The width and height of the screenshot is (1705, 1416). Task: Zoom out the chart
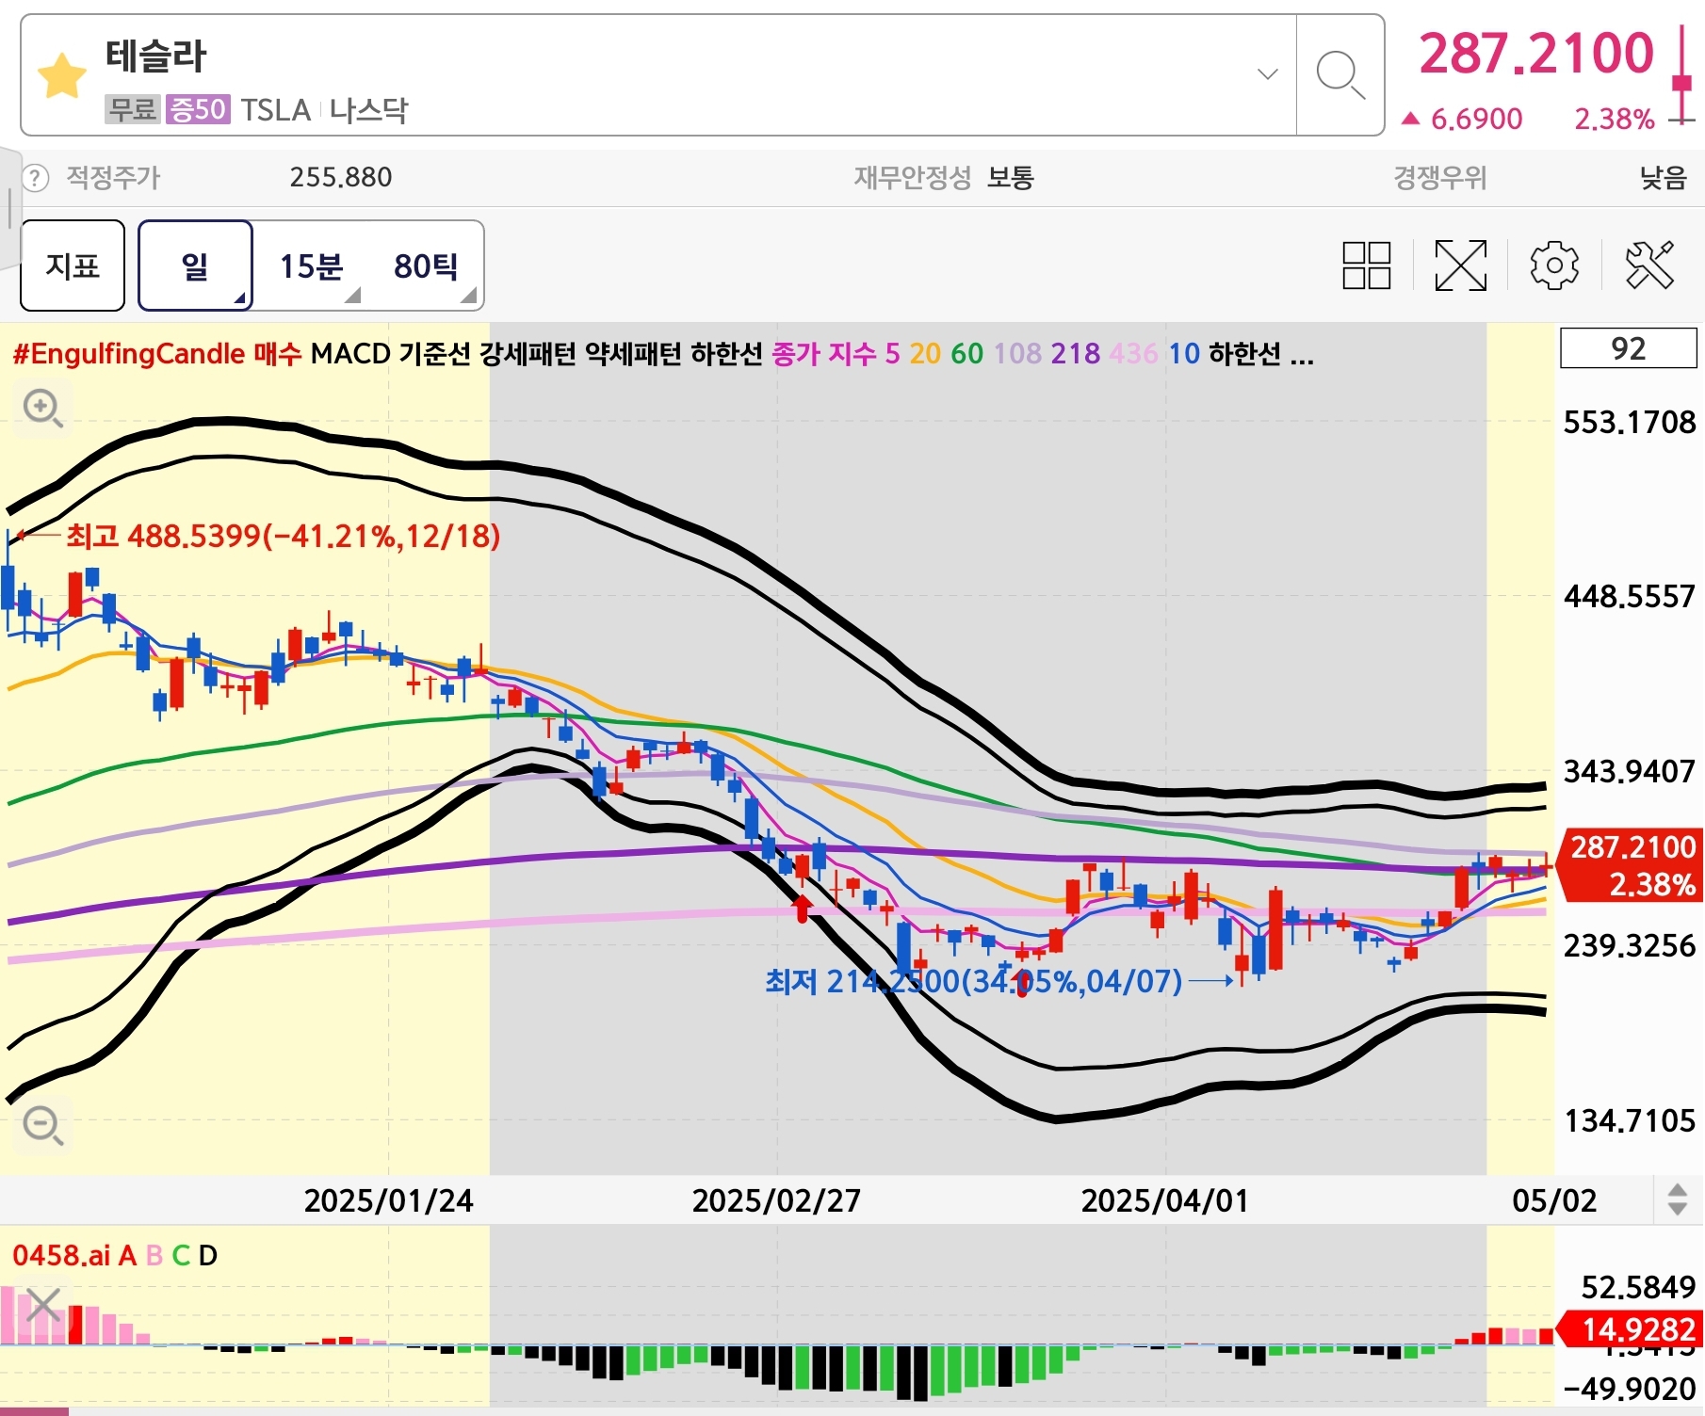point(42,1125)
